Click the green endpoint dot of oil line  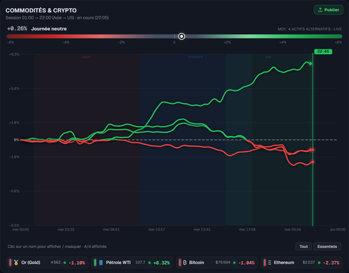click(311, 63)
